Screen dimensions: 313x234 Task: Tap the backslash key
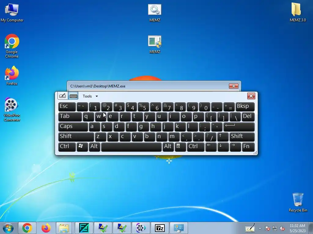[235, 117]
